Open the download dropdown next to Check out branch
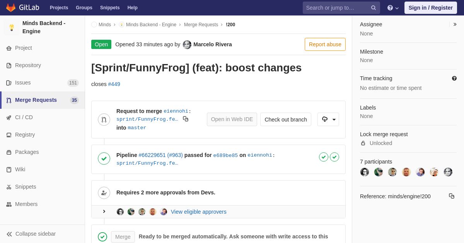The image size is (464, 243). tap(328, 120)
